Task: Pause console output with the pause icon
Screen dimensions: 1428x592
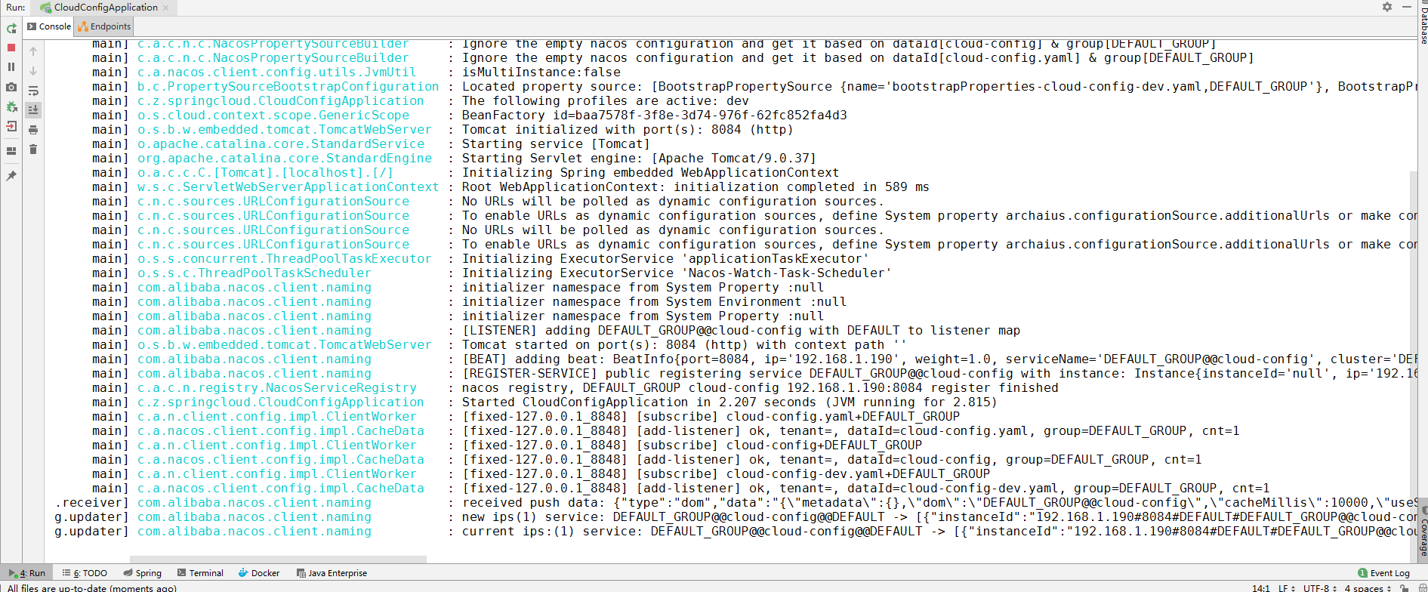Action: (x=11, y=67)
